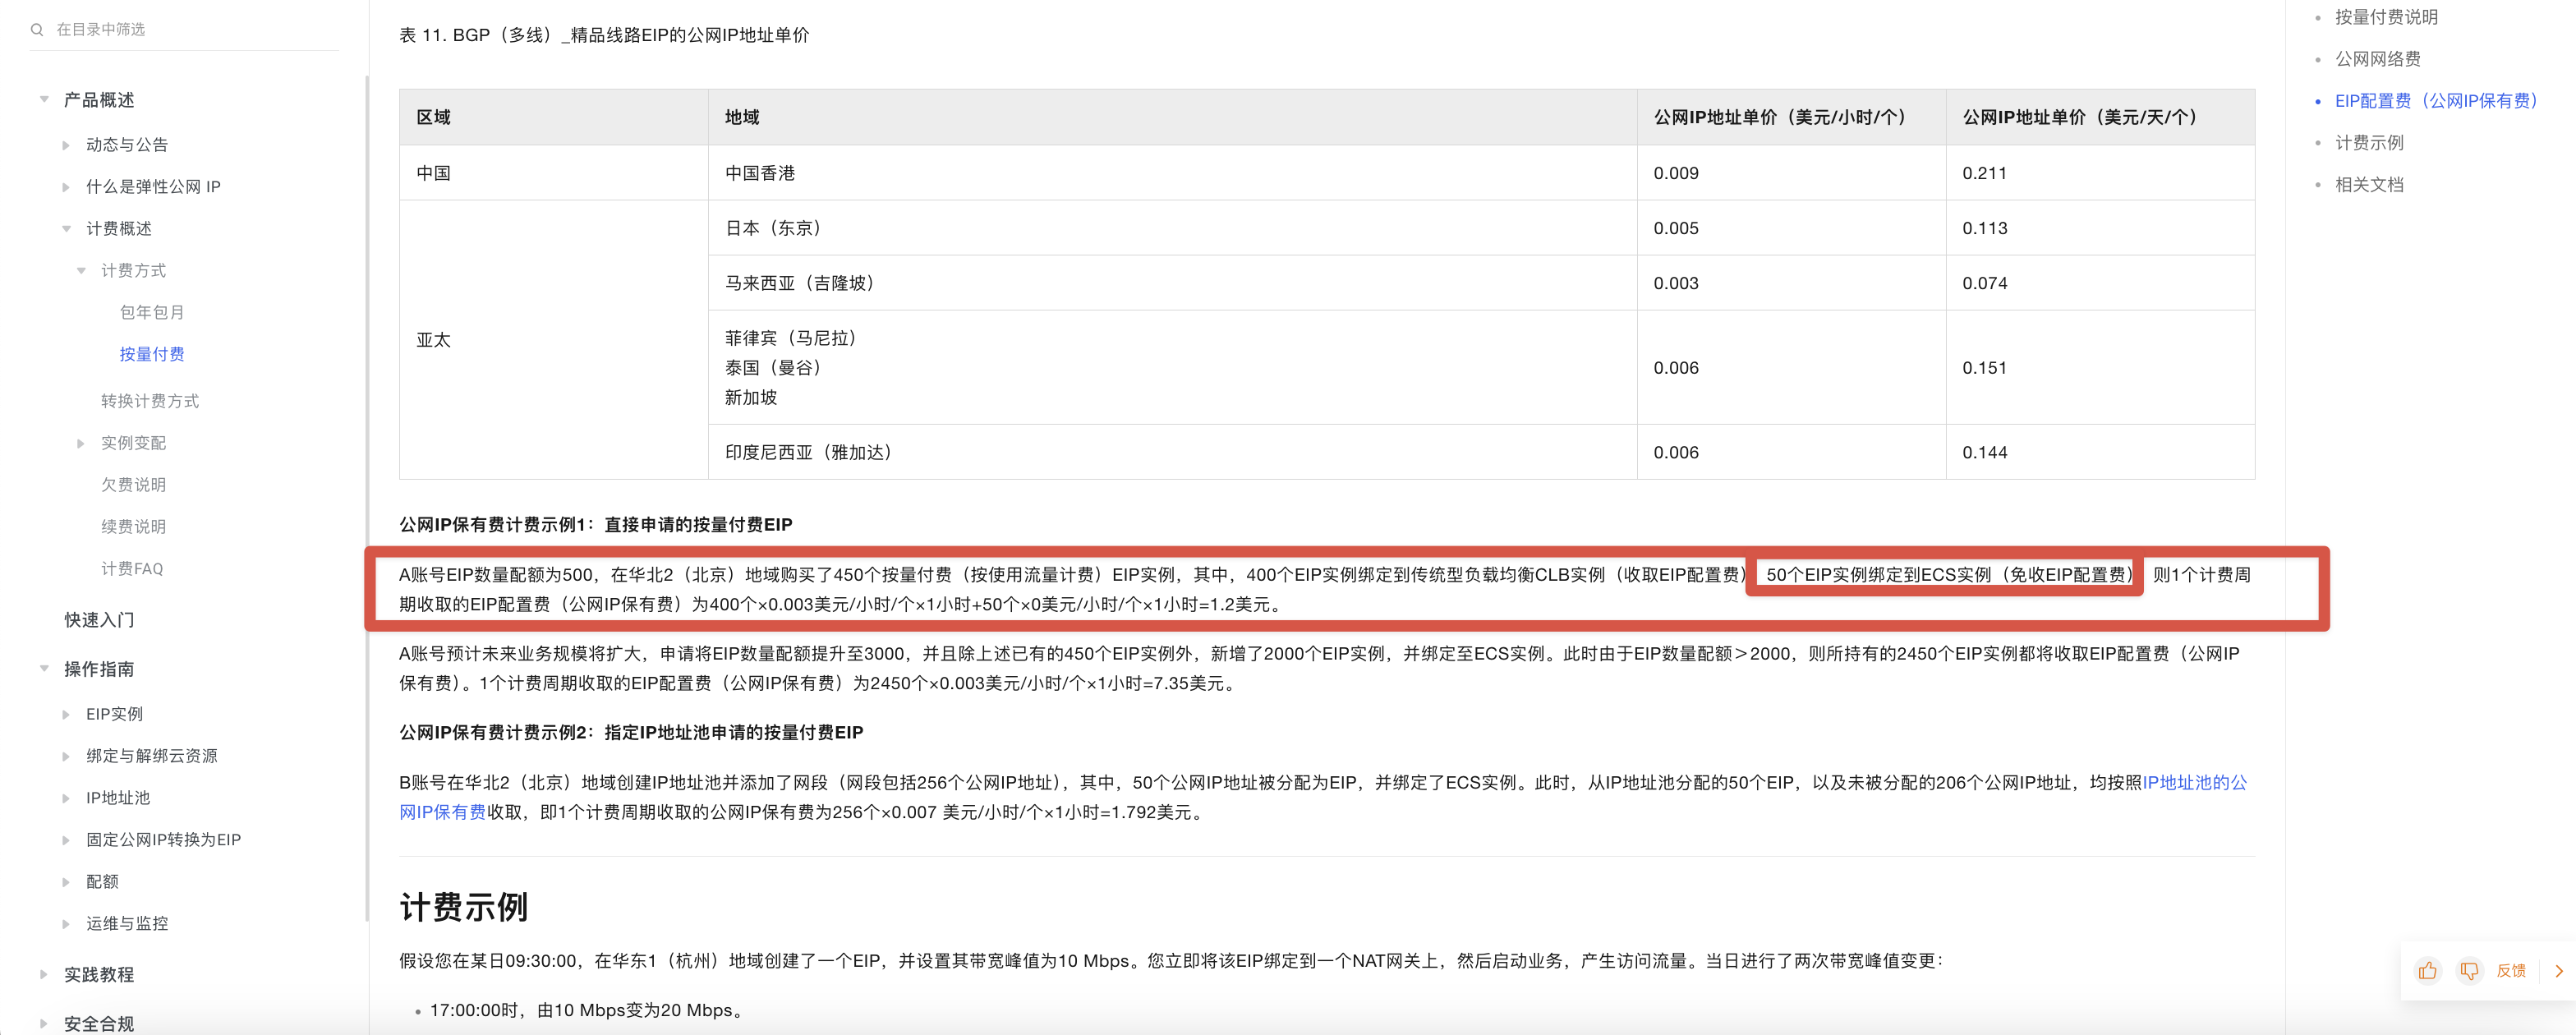
Task: Collapse the feedback panel arrow
Action: (2559, 970)
